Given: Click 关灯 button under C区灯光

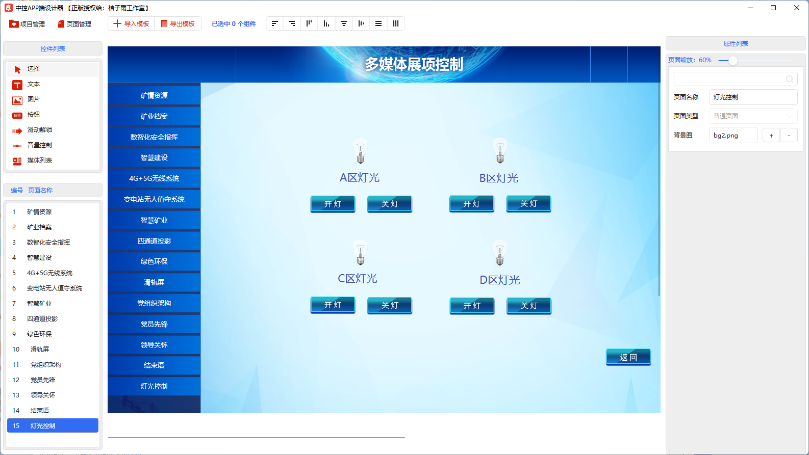Looking at the screenshot, I should pyautogui.click(x=390, y=305).
